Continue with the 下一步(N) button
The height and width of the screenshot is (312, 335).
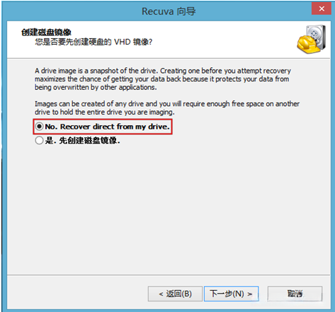click(232, 294)
